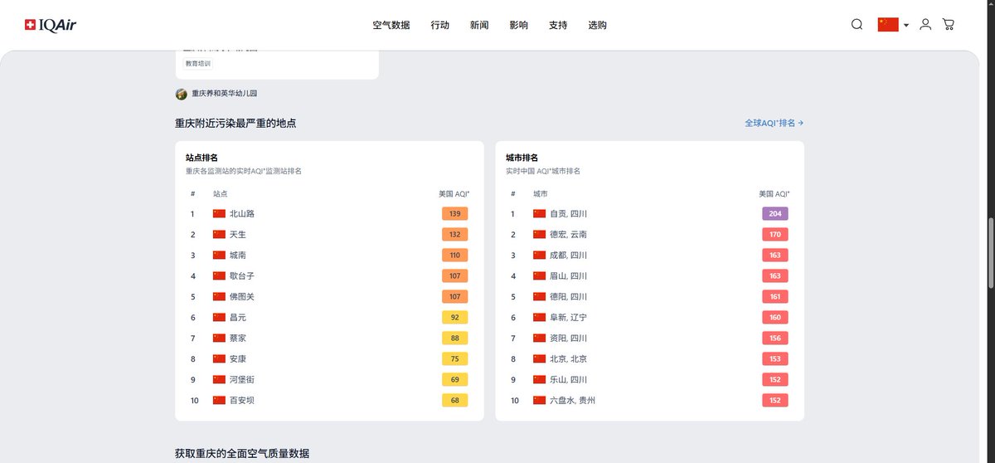
Task: Click the yellow AQI 92 badge
Action: [x=455, y=317]
